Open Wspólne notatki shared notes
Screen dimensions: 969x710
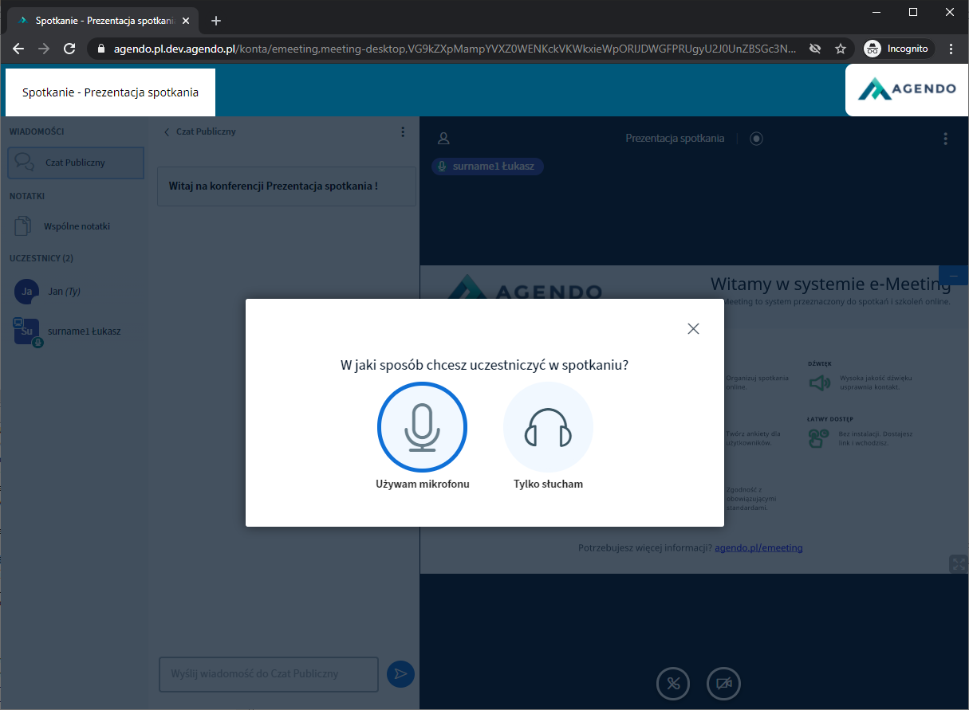[x=77, y=226]
